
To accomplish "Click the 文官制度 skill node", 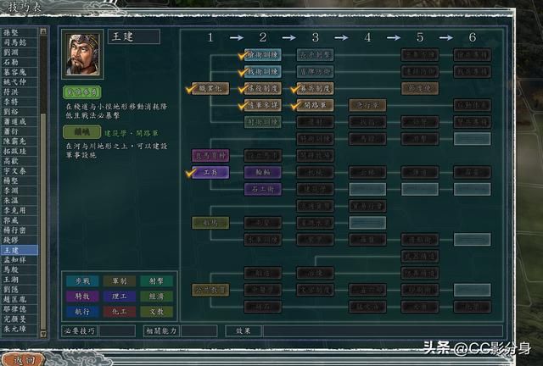I will (315, 290).
